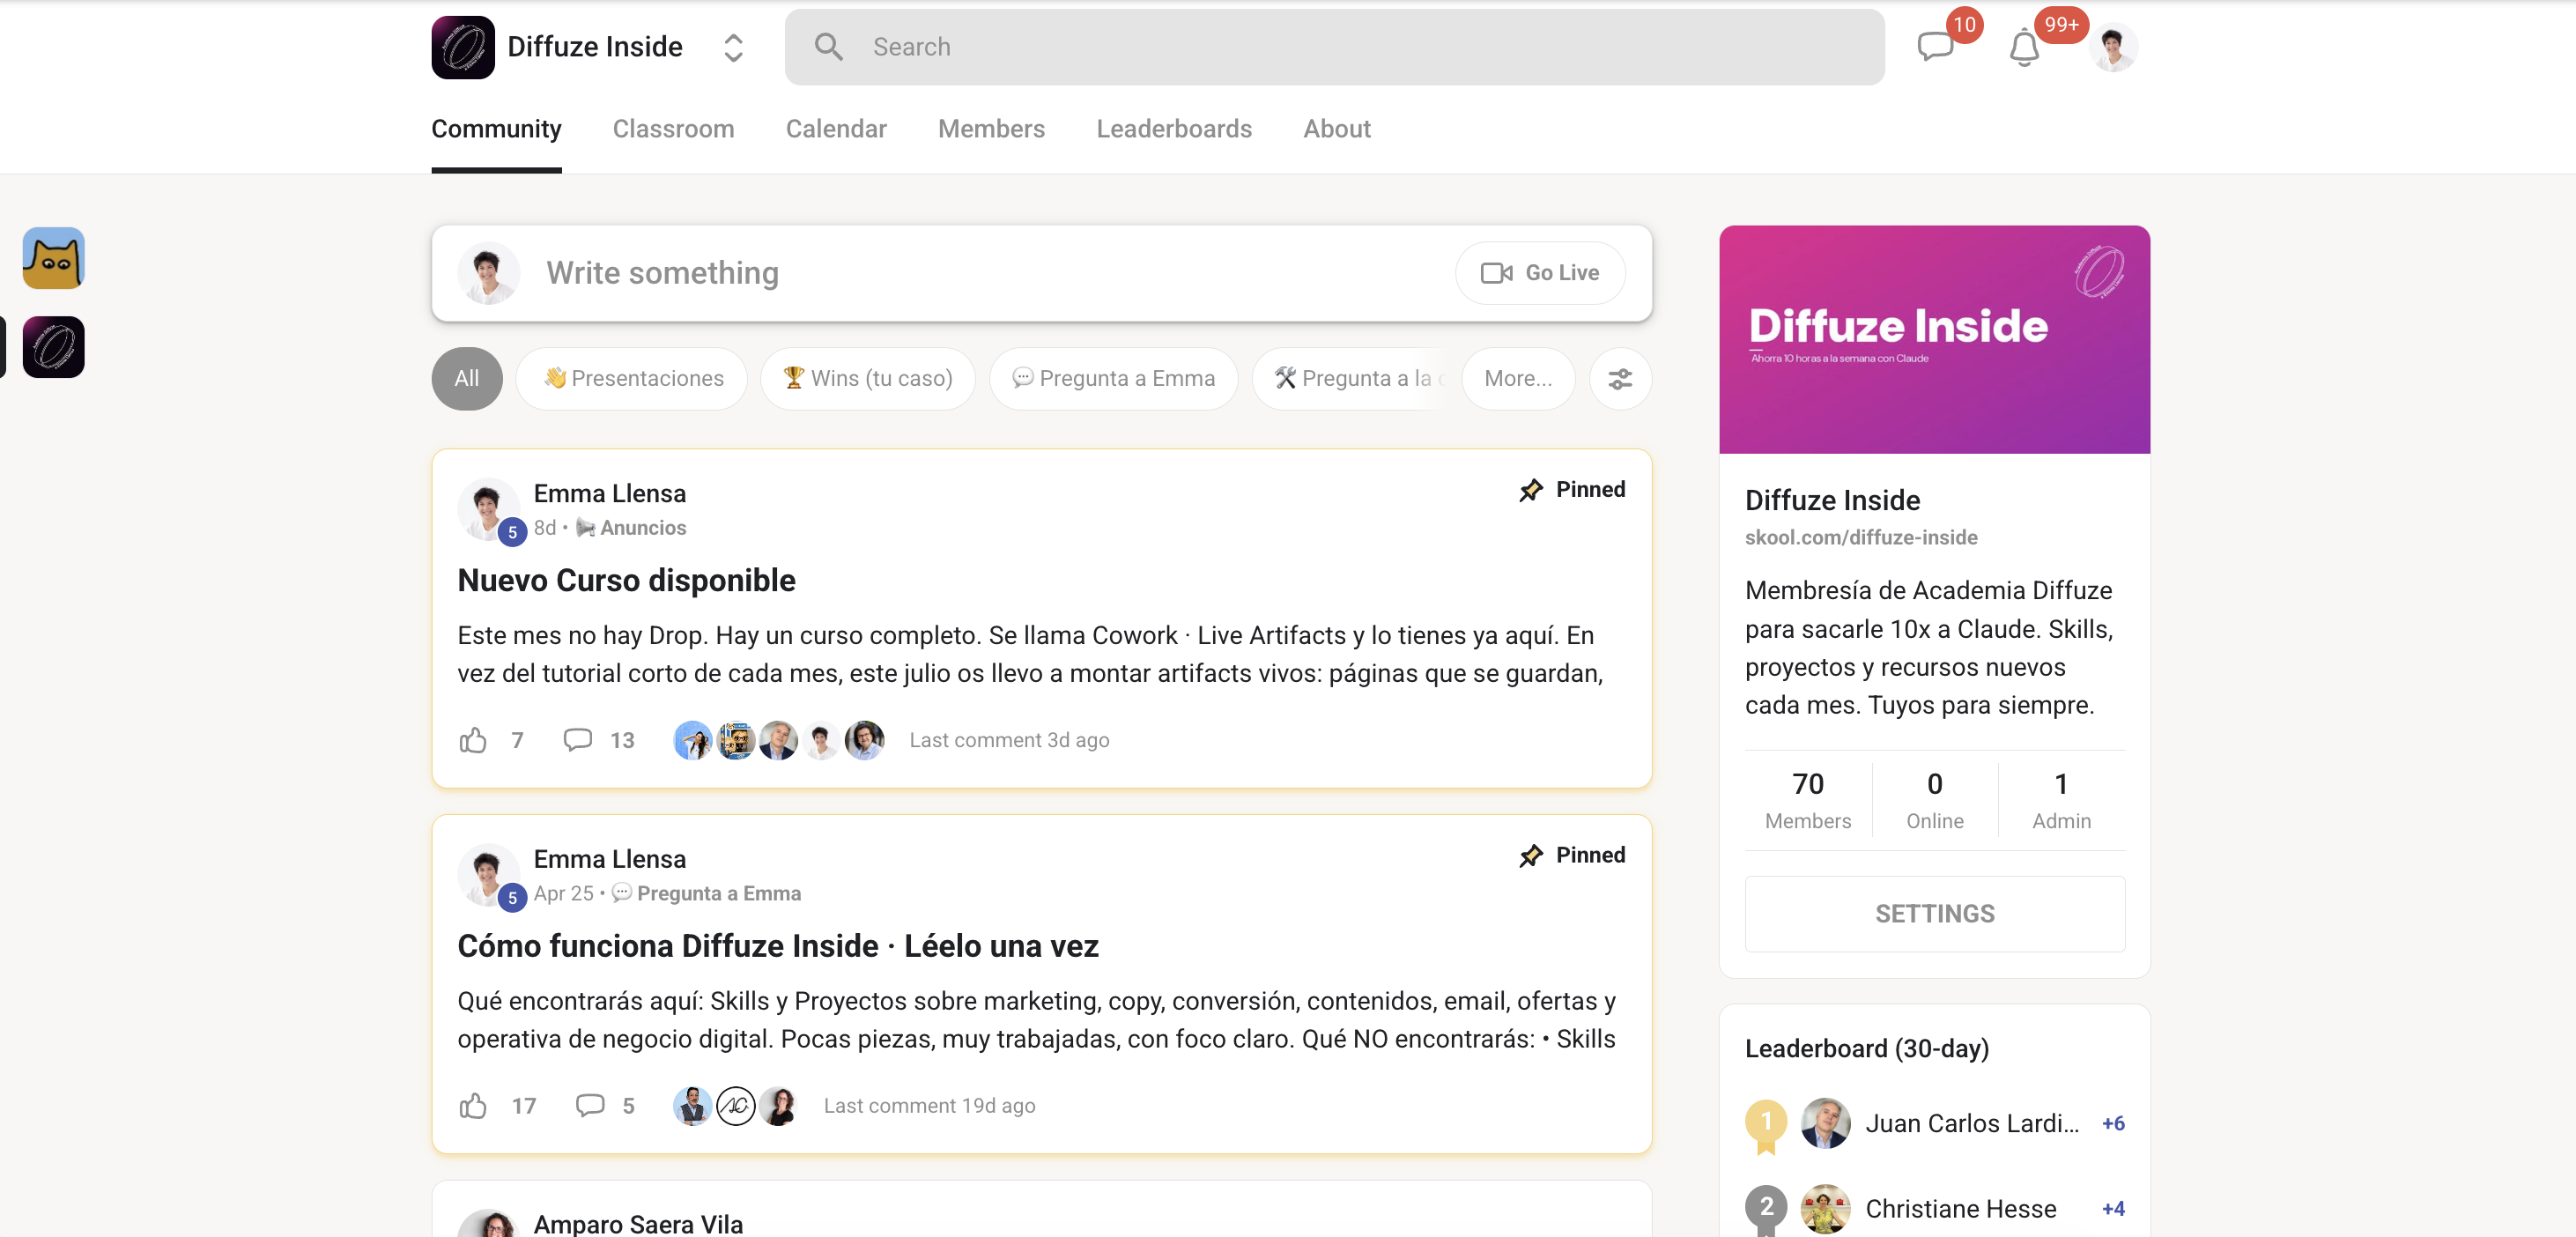The height and width of the screenshot is (1237, 2576).
Task: Click Juan Carlos Lardi's leaderboard avatar
Action: pyautogui.click(x=1825, y=1124)
